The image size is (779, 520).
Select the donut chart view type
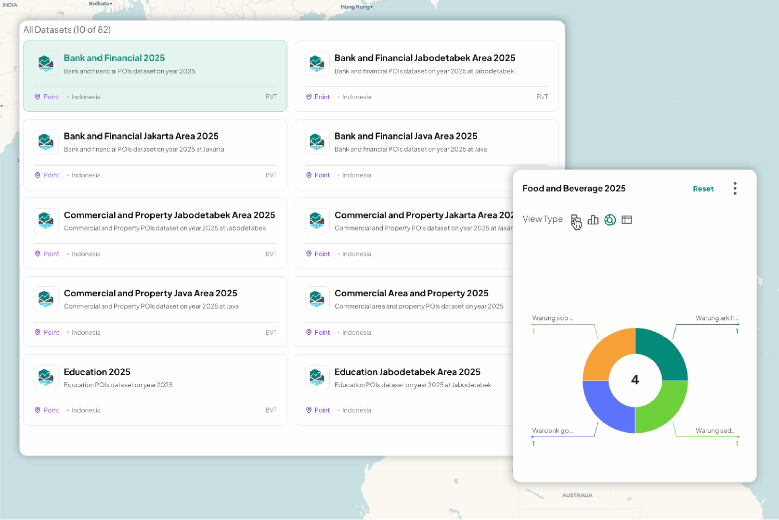(610, 220)
